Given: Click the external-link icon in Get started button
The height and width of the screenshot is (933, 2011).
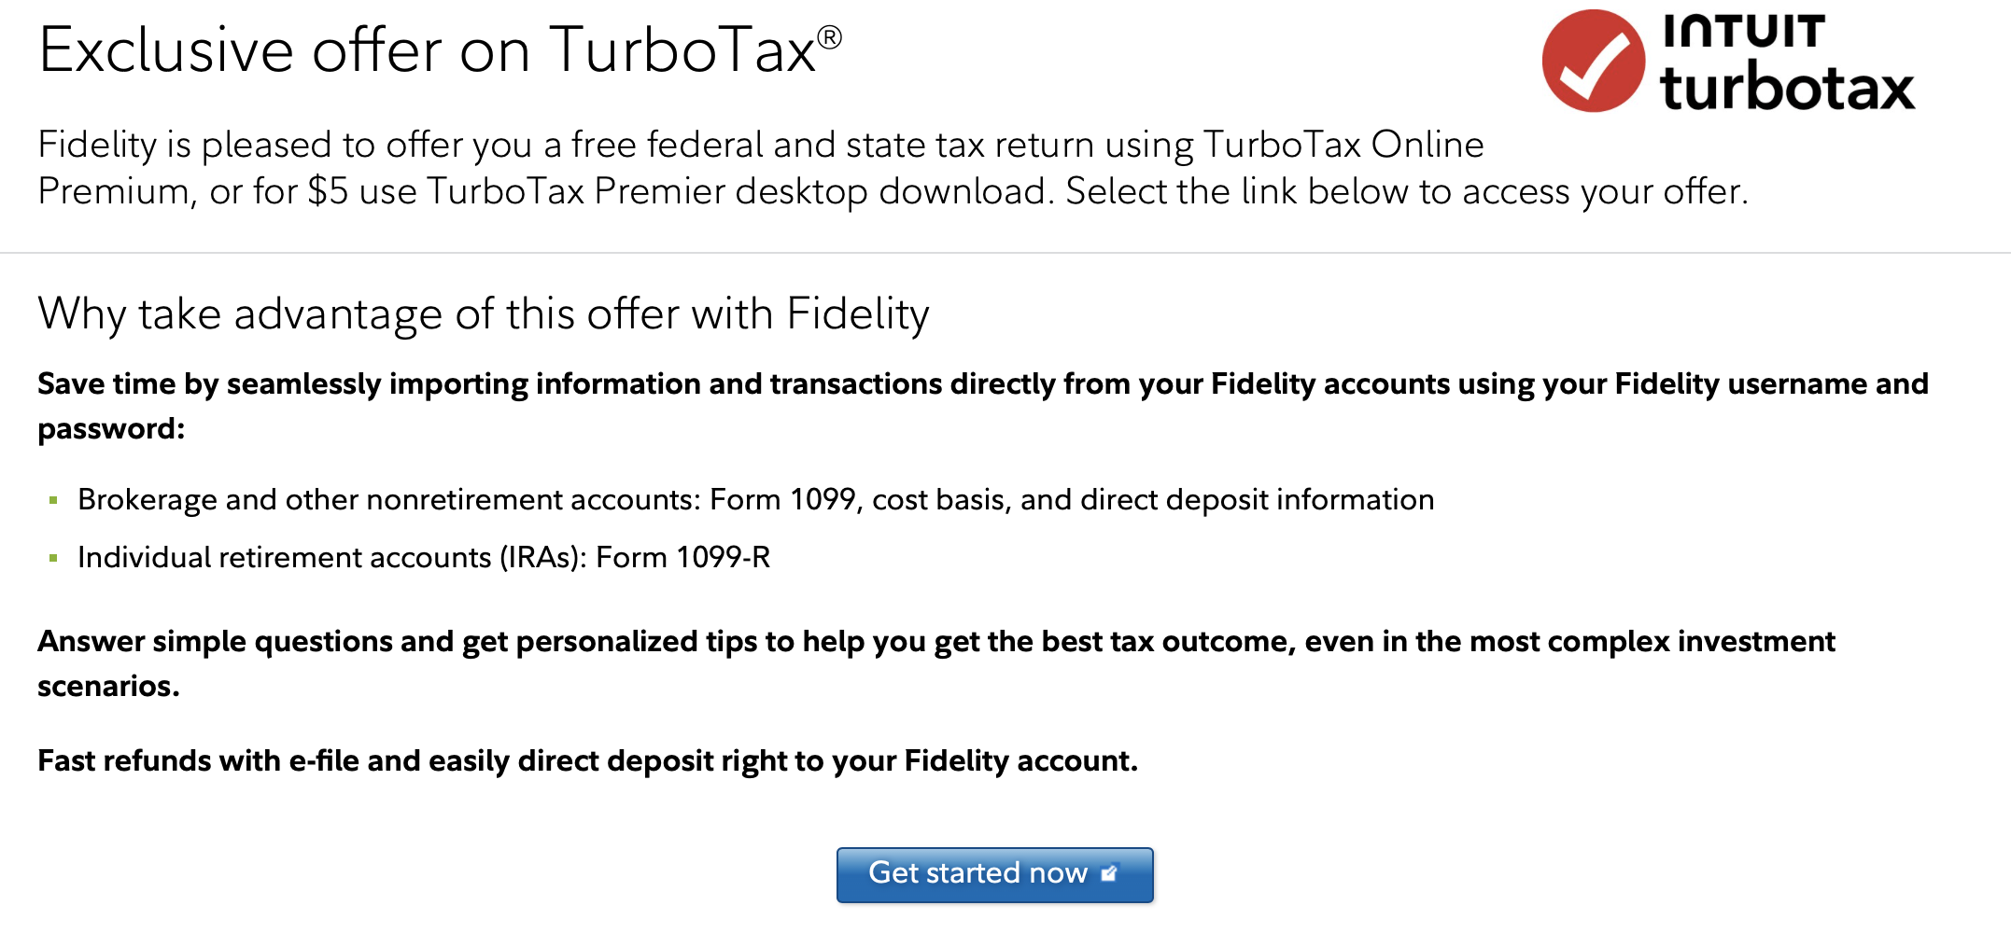Looking at the screenshot, I should point(1109,873).
